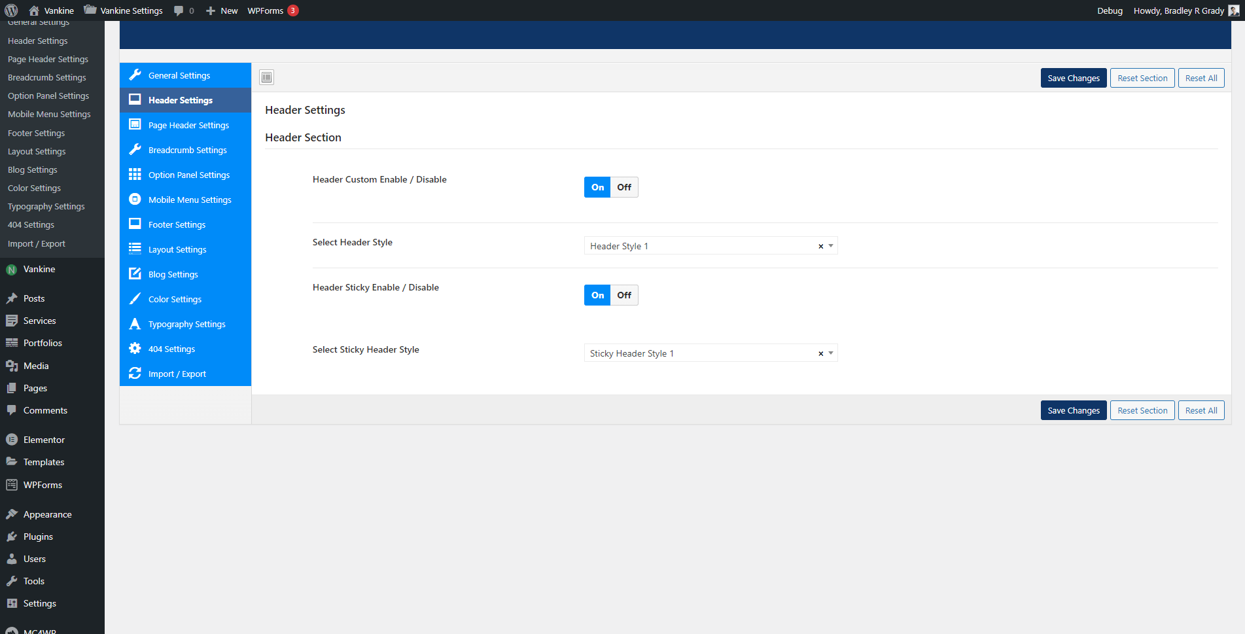This screenshot has width=1245, height=634.
Task: Click the bottom Reset Section button
Action: coord(1142,410)
